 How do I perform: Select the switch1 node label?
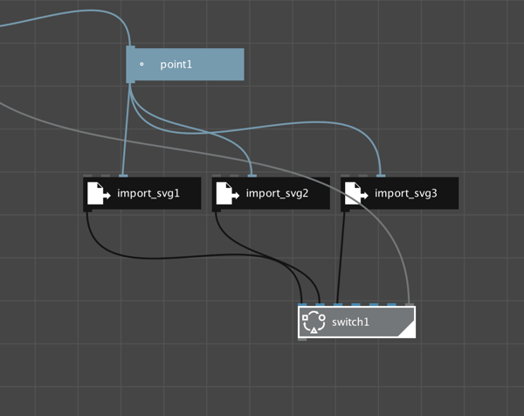350,322
